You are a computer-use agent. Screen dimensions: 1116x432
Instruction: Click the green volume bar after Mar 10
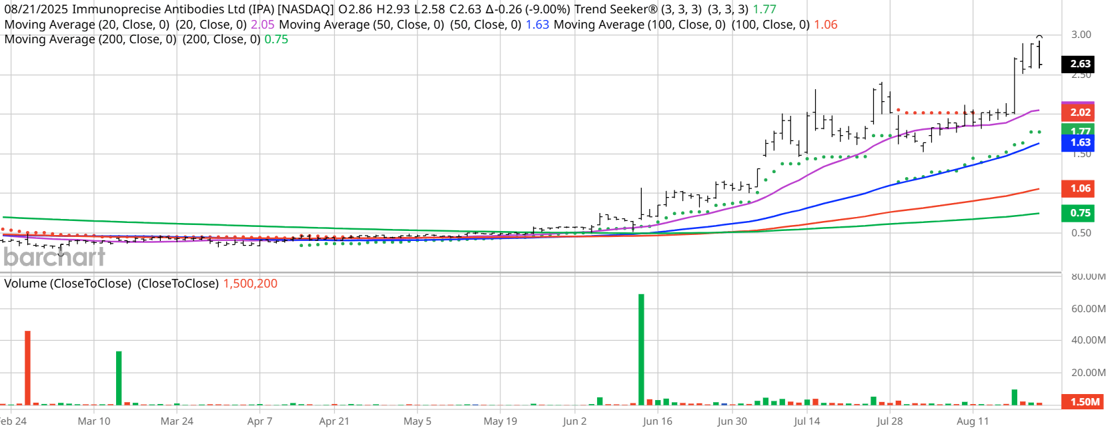tap(119, 377)
